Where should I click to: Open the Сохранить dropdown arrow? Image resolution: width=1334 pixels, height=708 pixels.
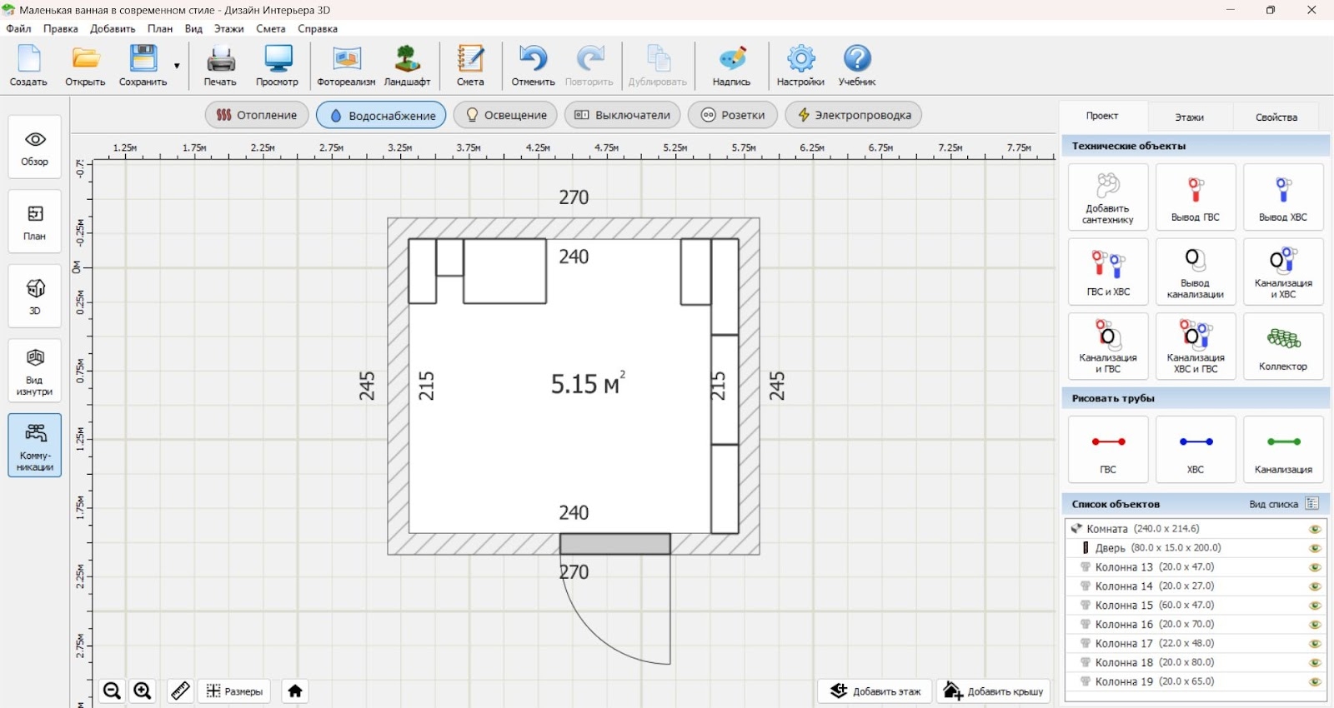pyautogui.click(x=177, y=66)
